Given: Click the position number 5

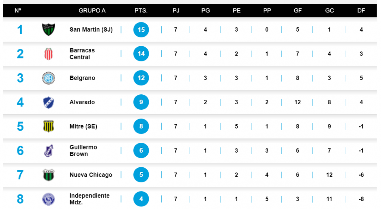Looking at the screenshot, I should pos(20,126).
